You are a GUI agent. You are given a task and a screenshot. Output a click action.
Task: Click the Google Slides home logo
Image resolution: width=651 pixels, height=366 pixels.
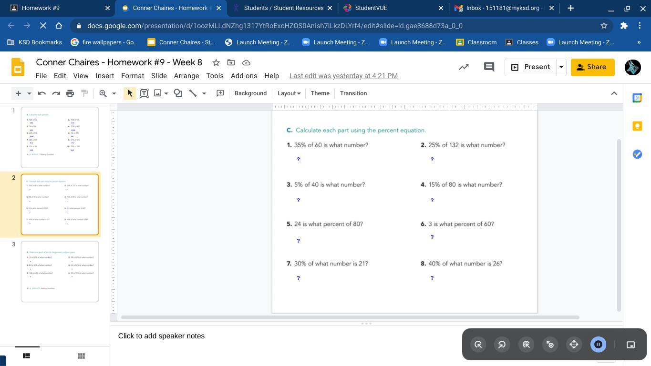[x=18, y=67]
